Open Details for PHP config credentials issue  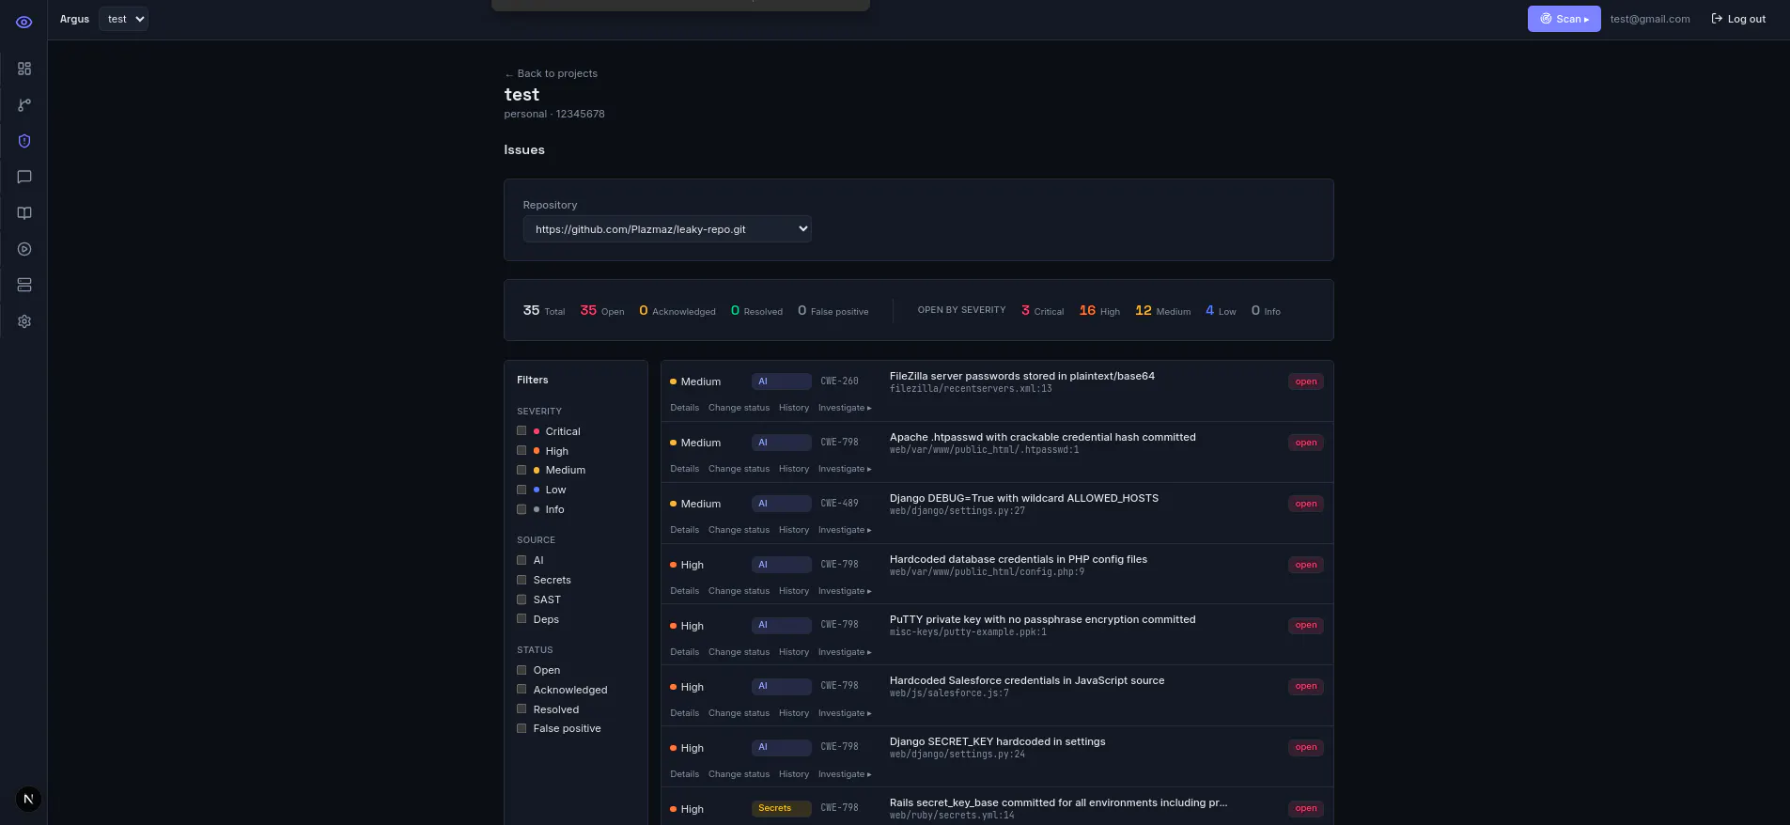coord(684,591)
